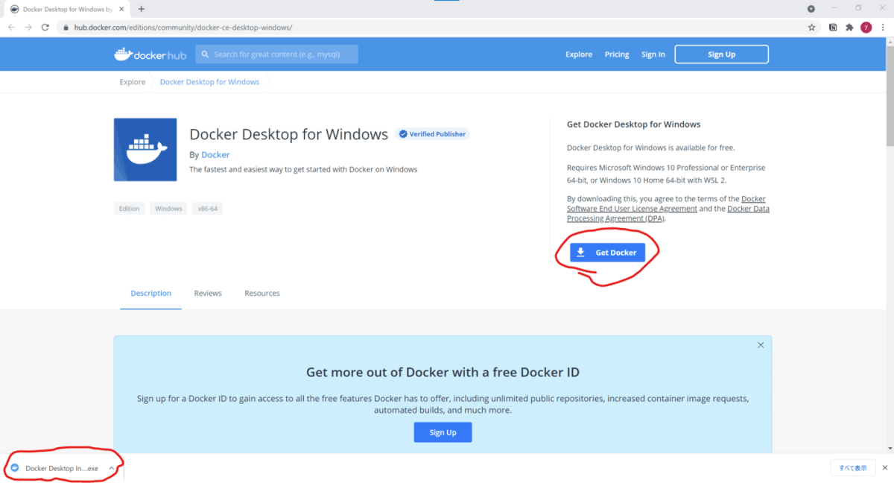The height and width of the screenshot is (483, 894).
Task: Expand the download item options arrow
Action: click(x=111, y=468)
